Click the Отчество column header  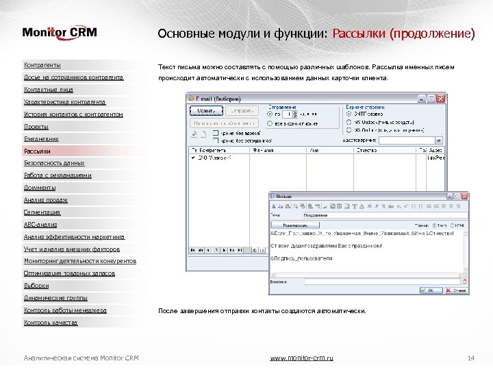coord(385,150)
